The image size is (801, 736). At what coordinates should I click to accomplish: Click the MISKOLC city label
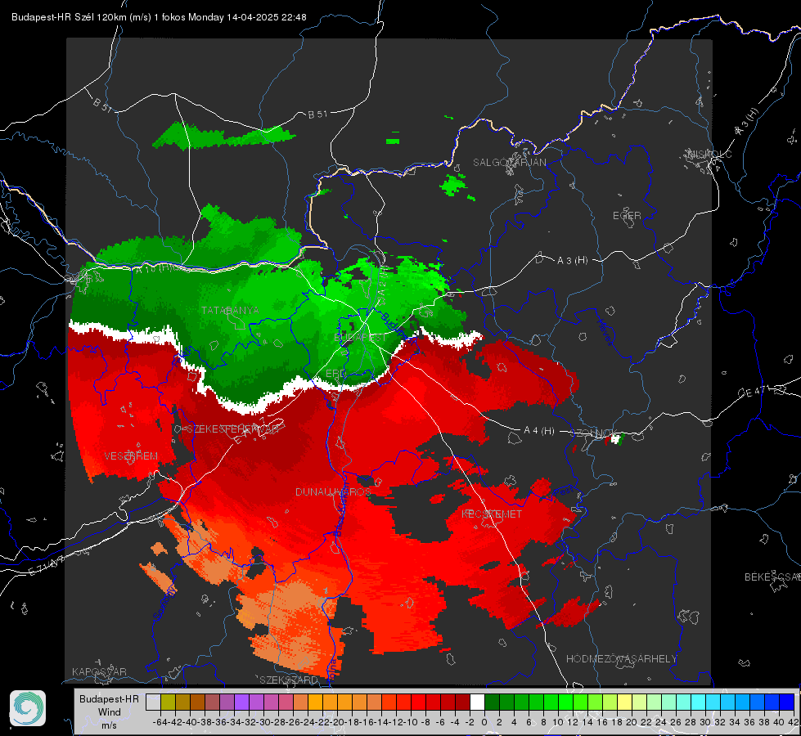tap(709, 155)
